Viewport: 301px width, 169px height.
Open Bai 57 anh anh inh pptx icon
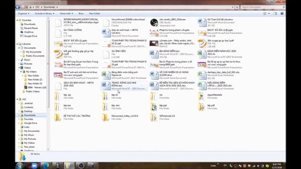(x=58, y=75)
